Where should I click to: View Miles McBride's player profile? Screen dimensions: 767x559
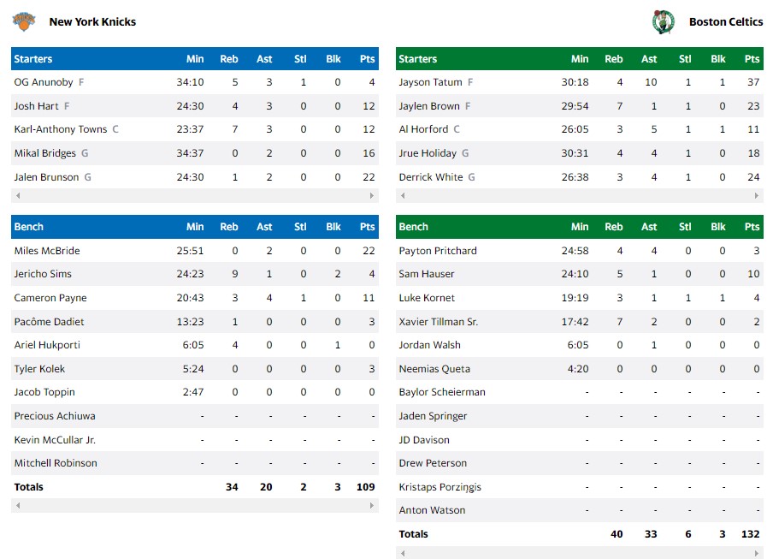click(47, 251)
